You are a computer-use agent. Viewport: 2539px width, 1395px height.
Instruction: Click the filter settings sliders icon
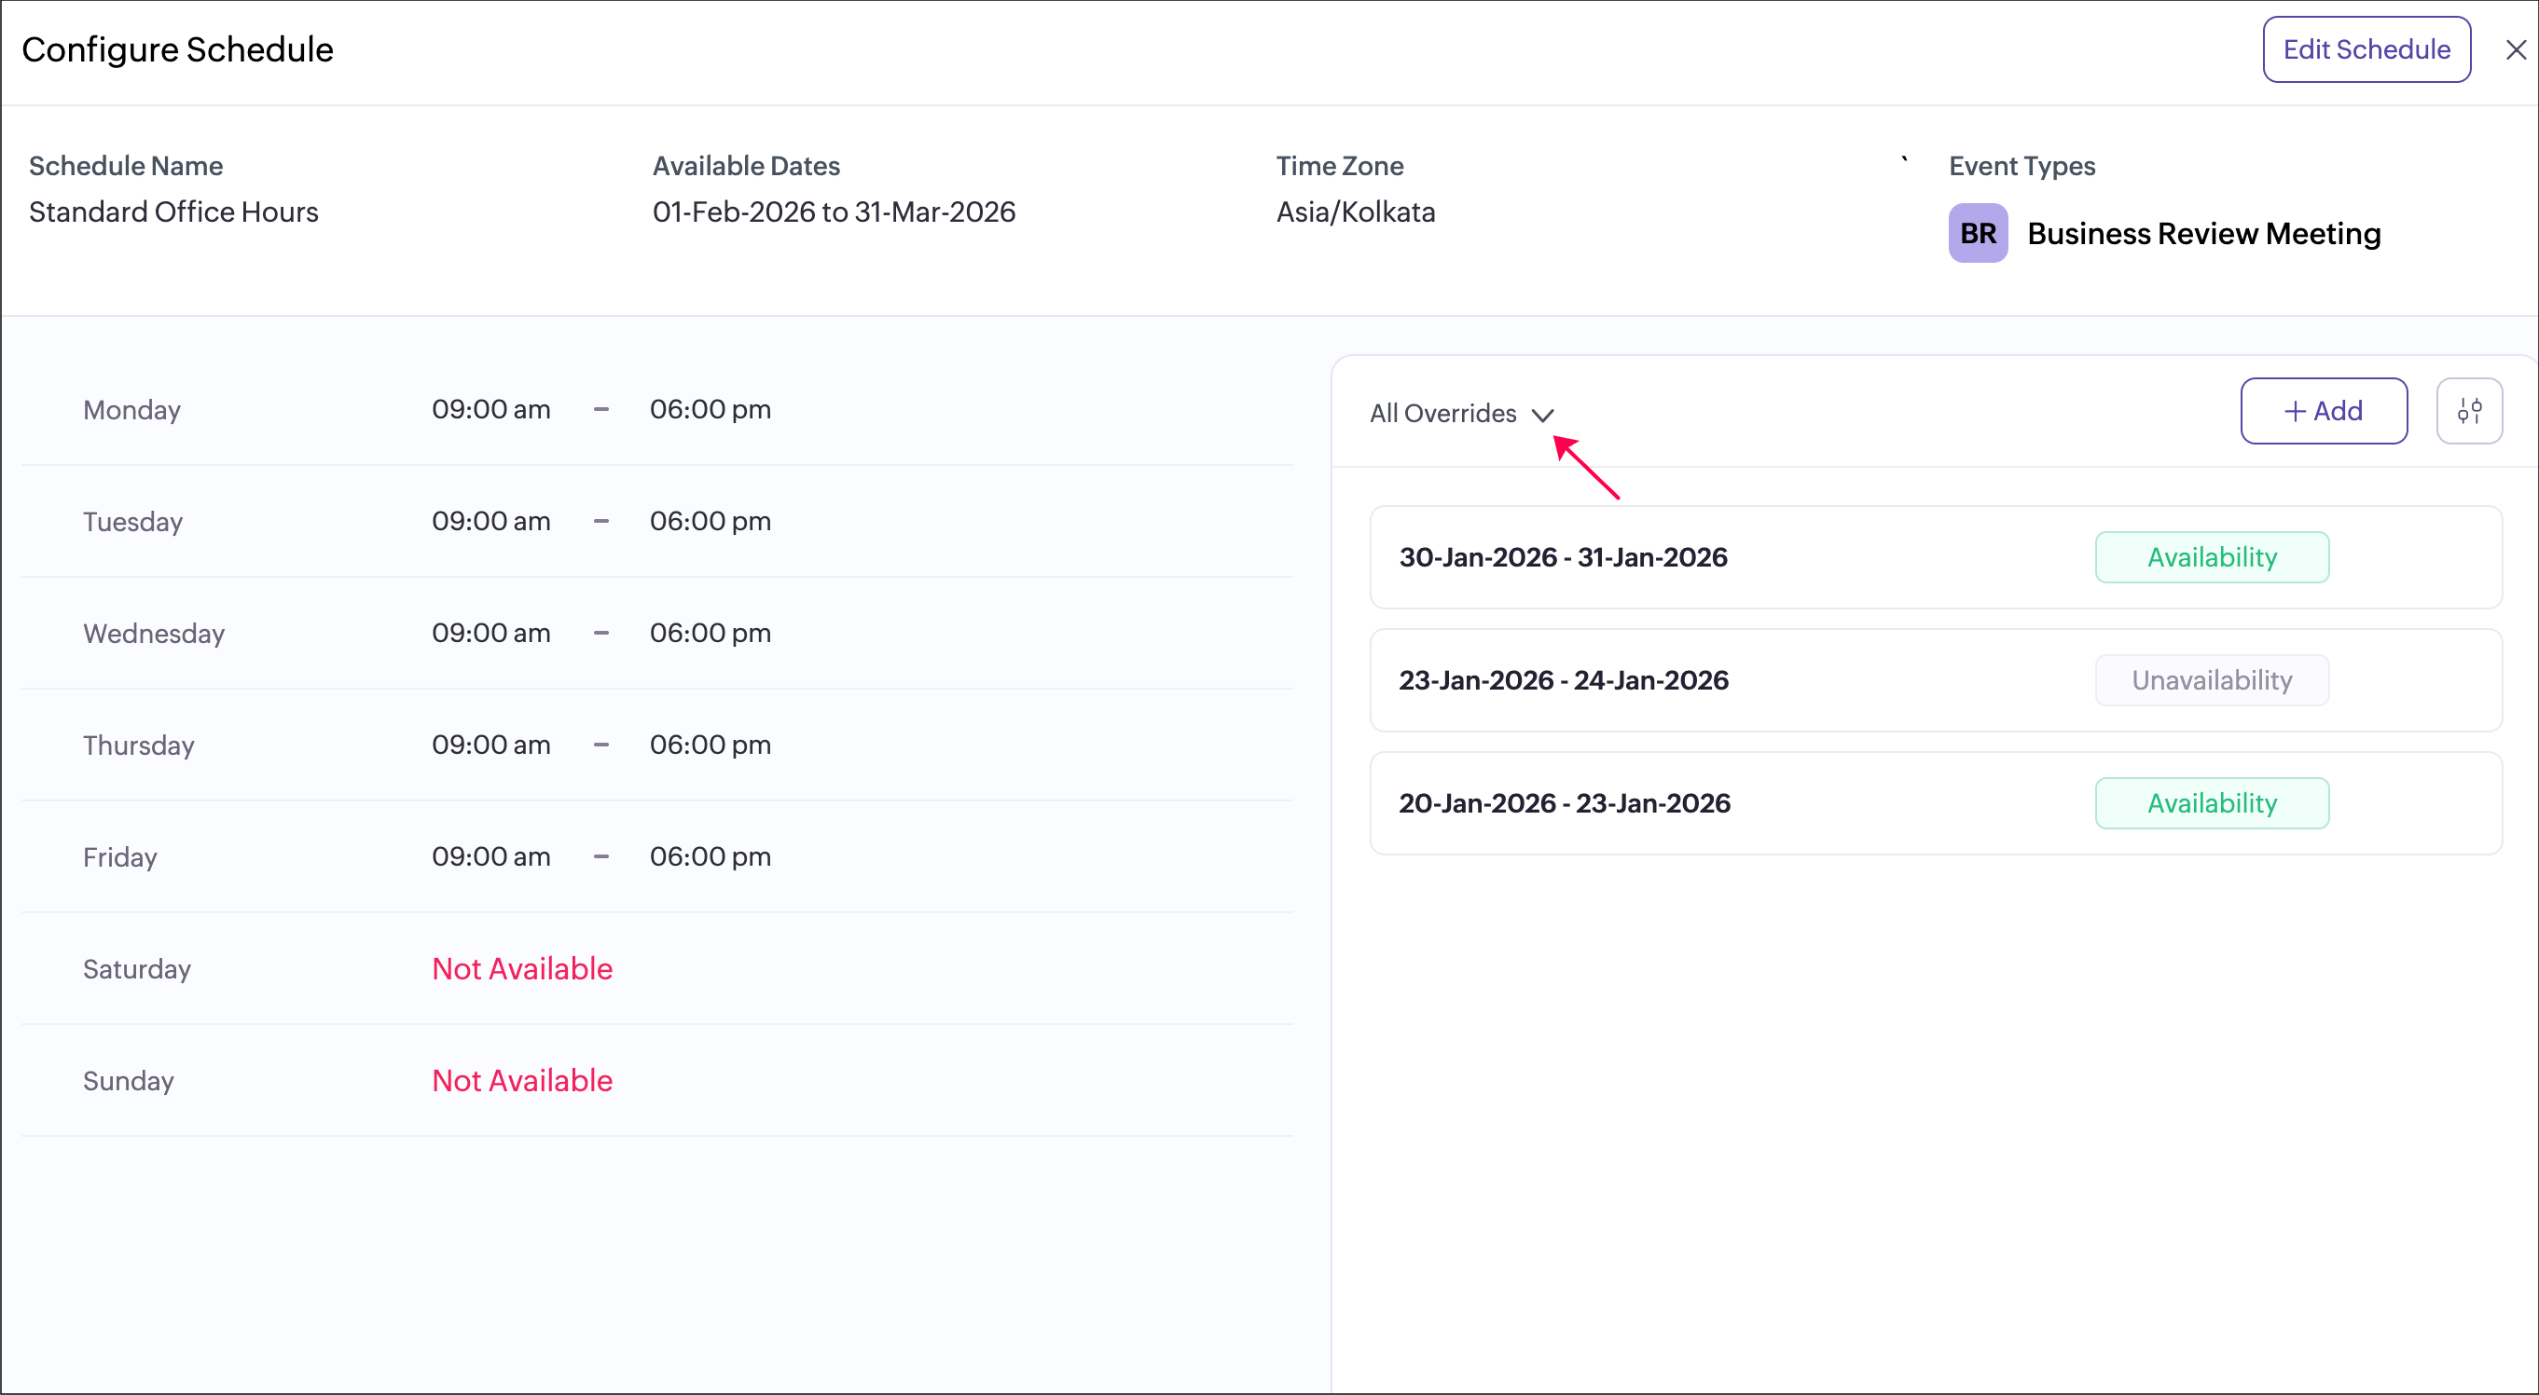2468,411
